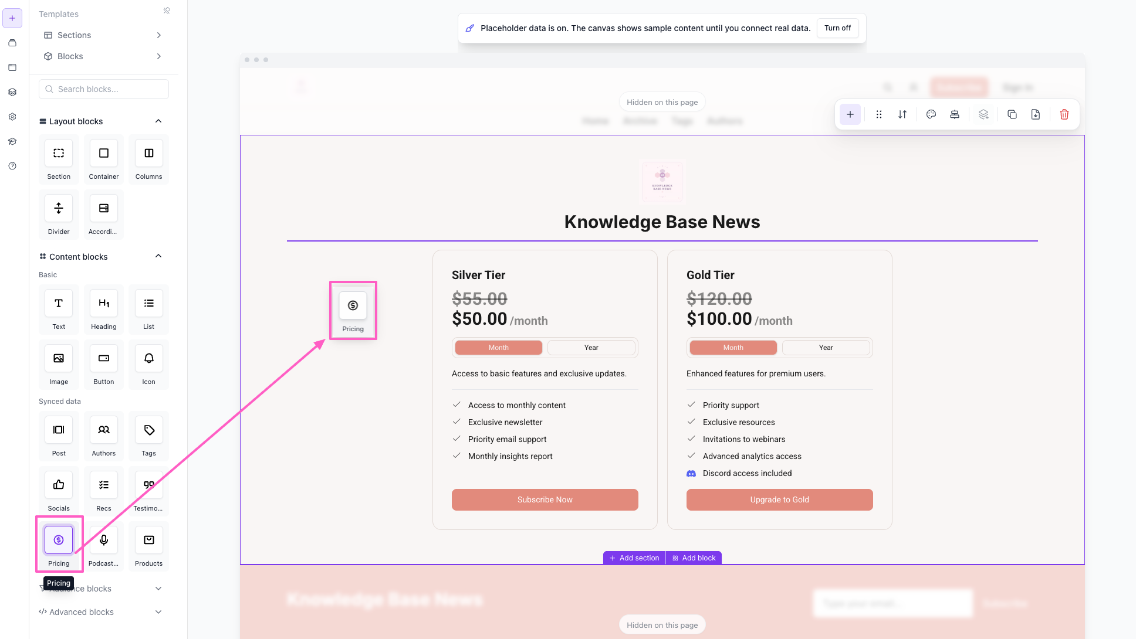Screen dimensions: 1136x639
Task: Collapse the Layout blocks group
Action: tap(158, 121)
